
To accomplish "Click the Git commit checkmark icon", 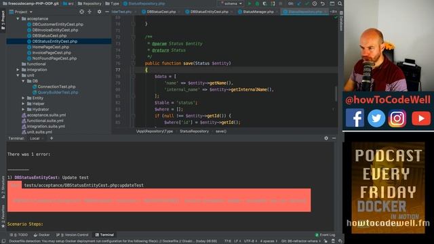I will (x=307, y=3).
